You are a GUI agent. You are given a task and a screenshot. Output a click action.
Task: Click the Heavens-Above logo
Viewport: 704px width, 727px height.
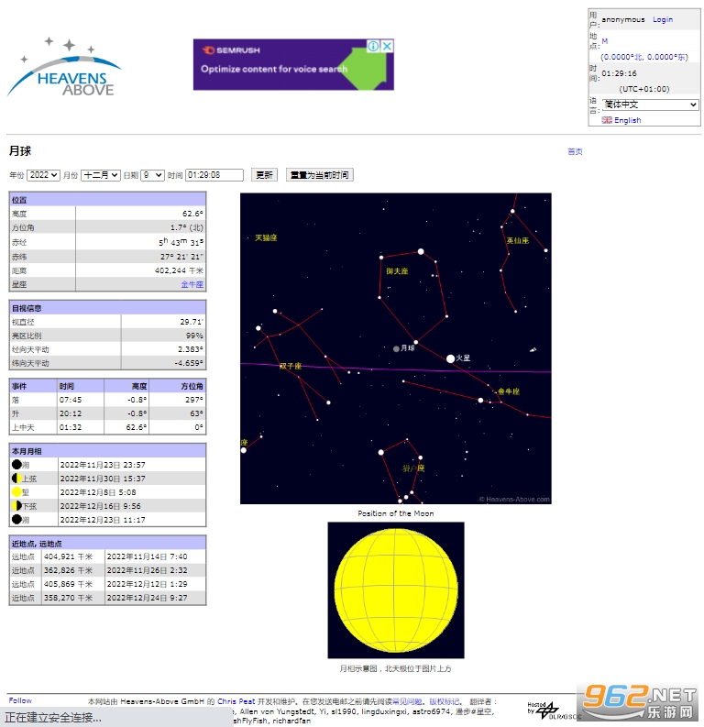coord(64,67)
